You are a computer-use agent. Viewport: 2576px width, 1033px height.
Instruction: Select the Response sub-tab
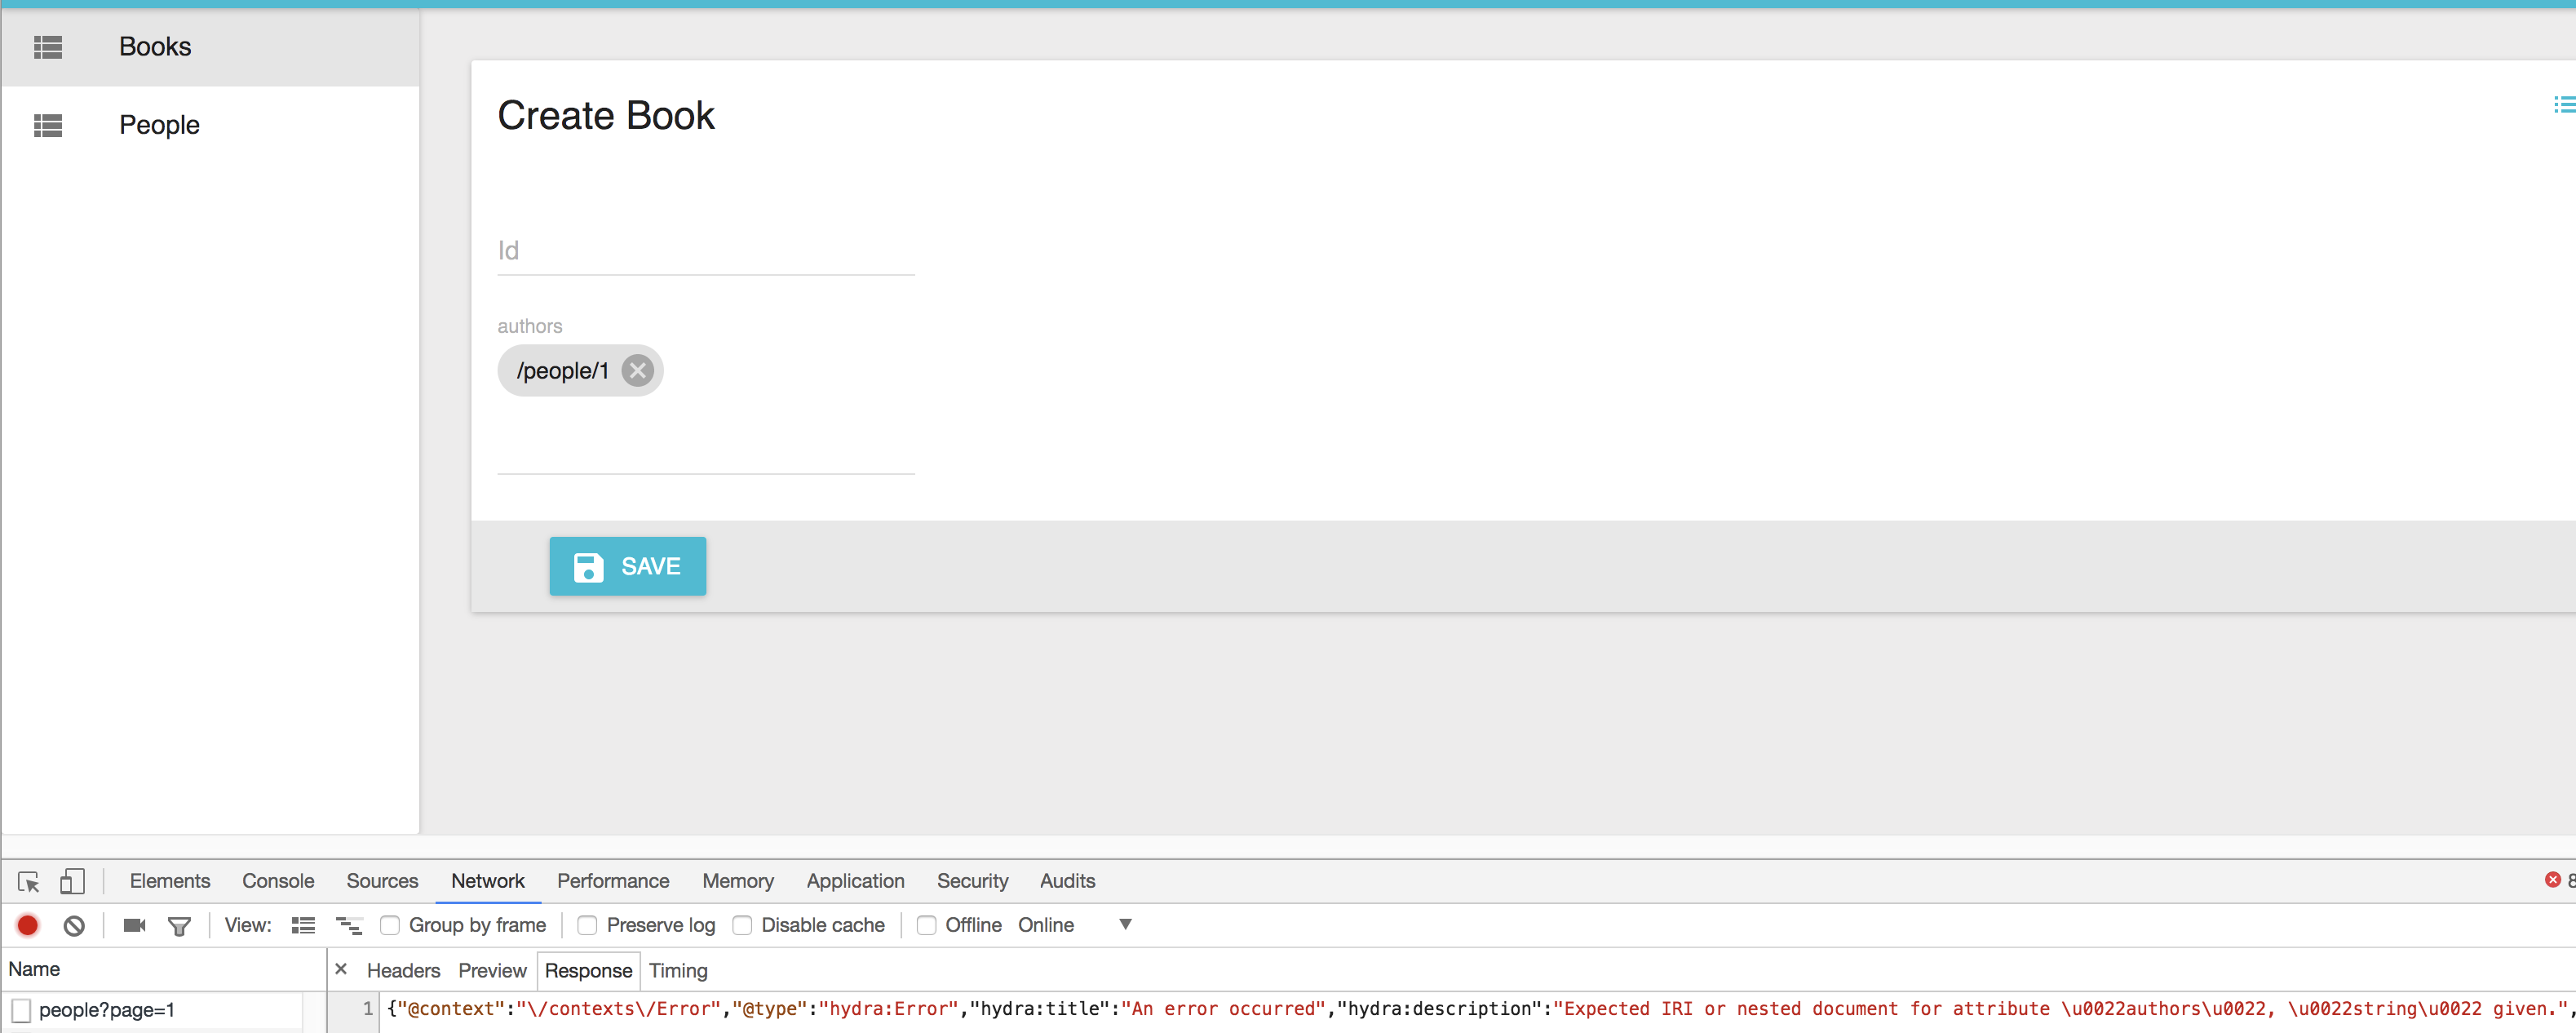588,970
